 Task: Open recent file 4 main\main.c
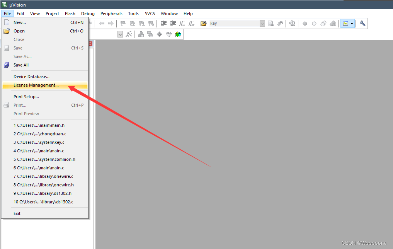click(45, 151)
